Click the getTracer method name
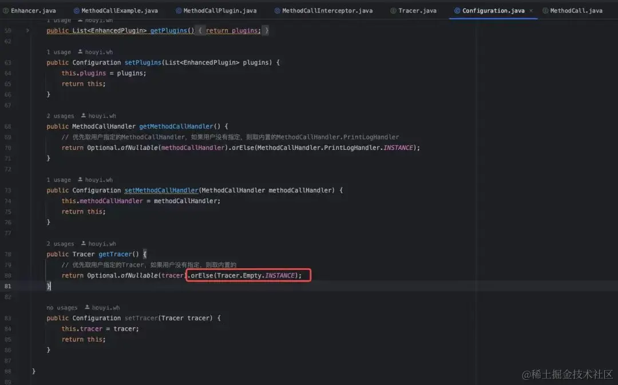 [x=115, y=254]
